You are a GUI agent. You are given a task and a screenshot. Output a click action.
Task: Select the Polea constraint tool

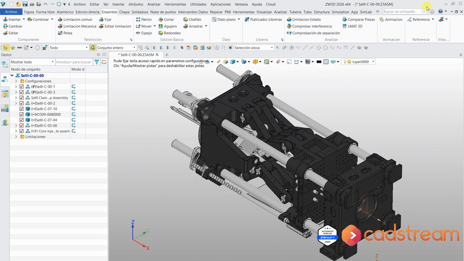coord(65,33)
